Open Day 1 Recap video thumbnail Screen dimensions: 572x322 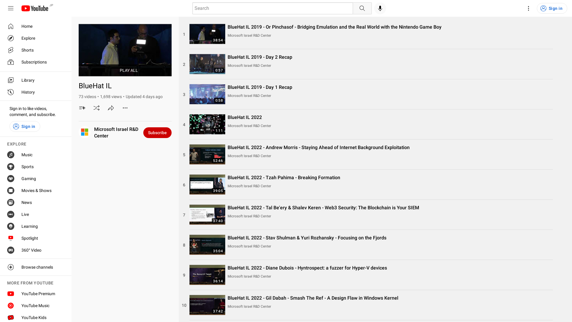click(207, 94)
